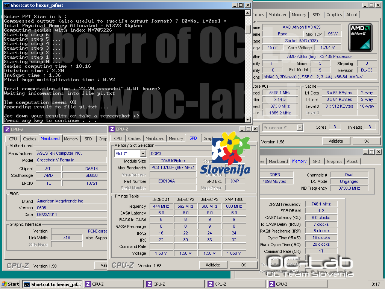
Task: Select the Mainboard tab in left CPU-Z window
Action: (x=50, y=138)
